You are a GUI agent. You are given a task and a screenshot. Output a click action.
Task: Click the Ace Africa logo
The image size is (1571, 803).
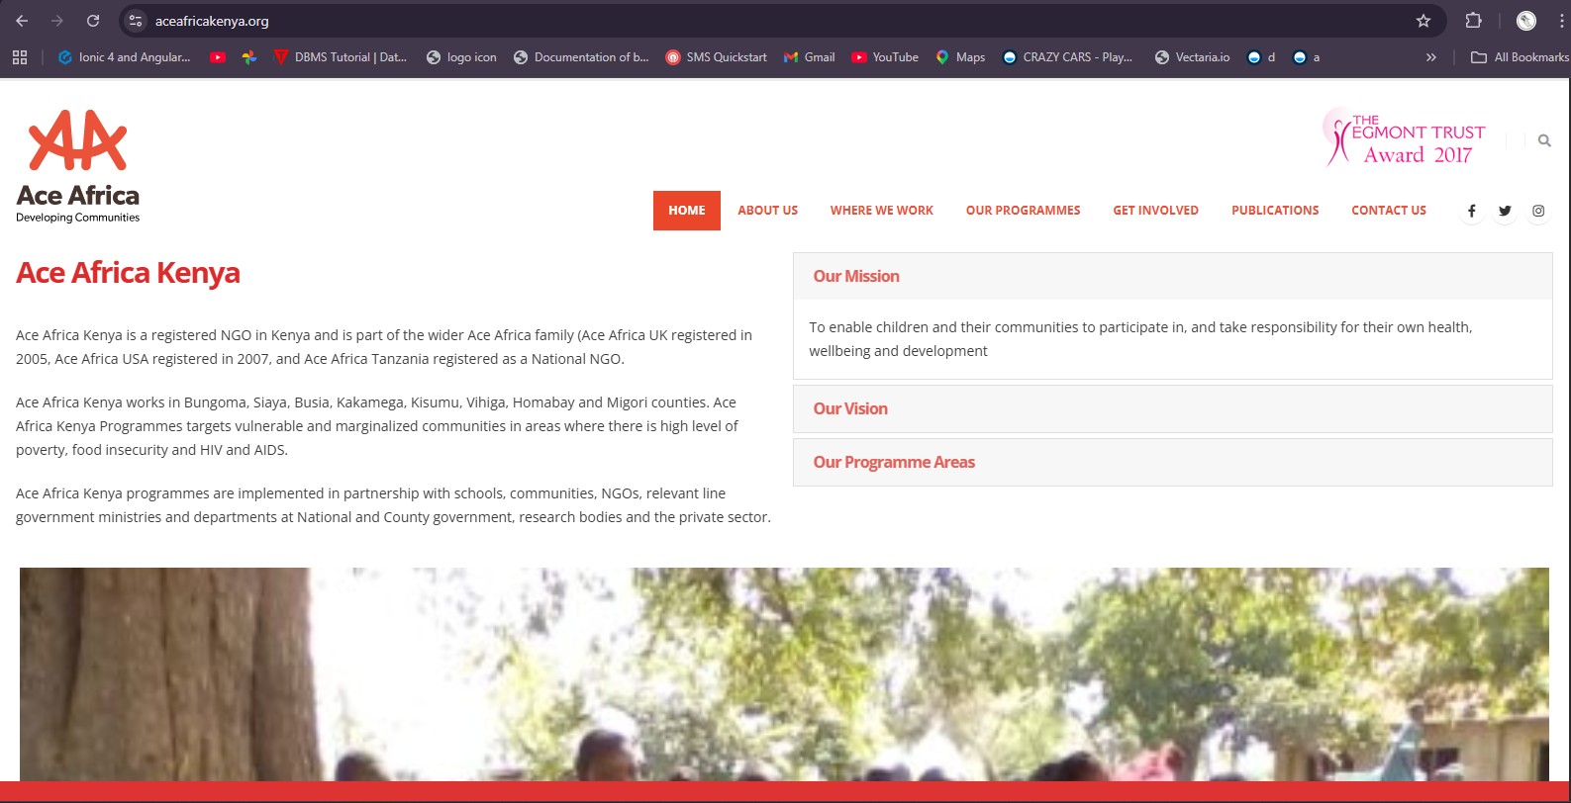point(78,166)
